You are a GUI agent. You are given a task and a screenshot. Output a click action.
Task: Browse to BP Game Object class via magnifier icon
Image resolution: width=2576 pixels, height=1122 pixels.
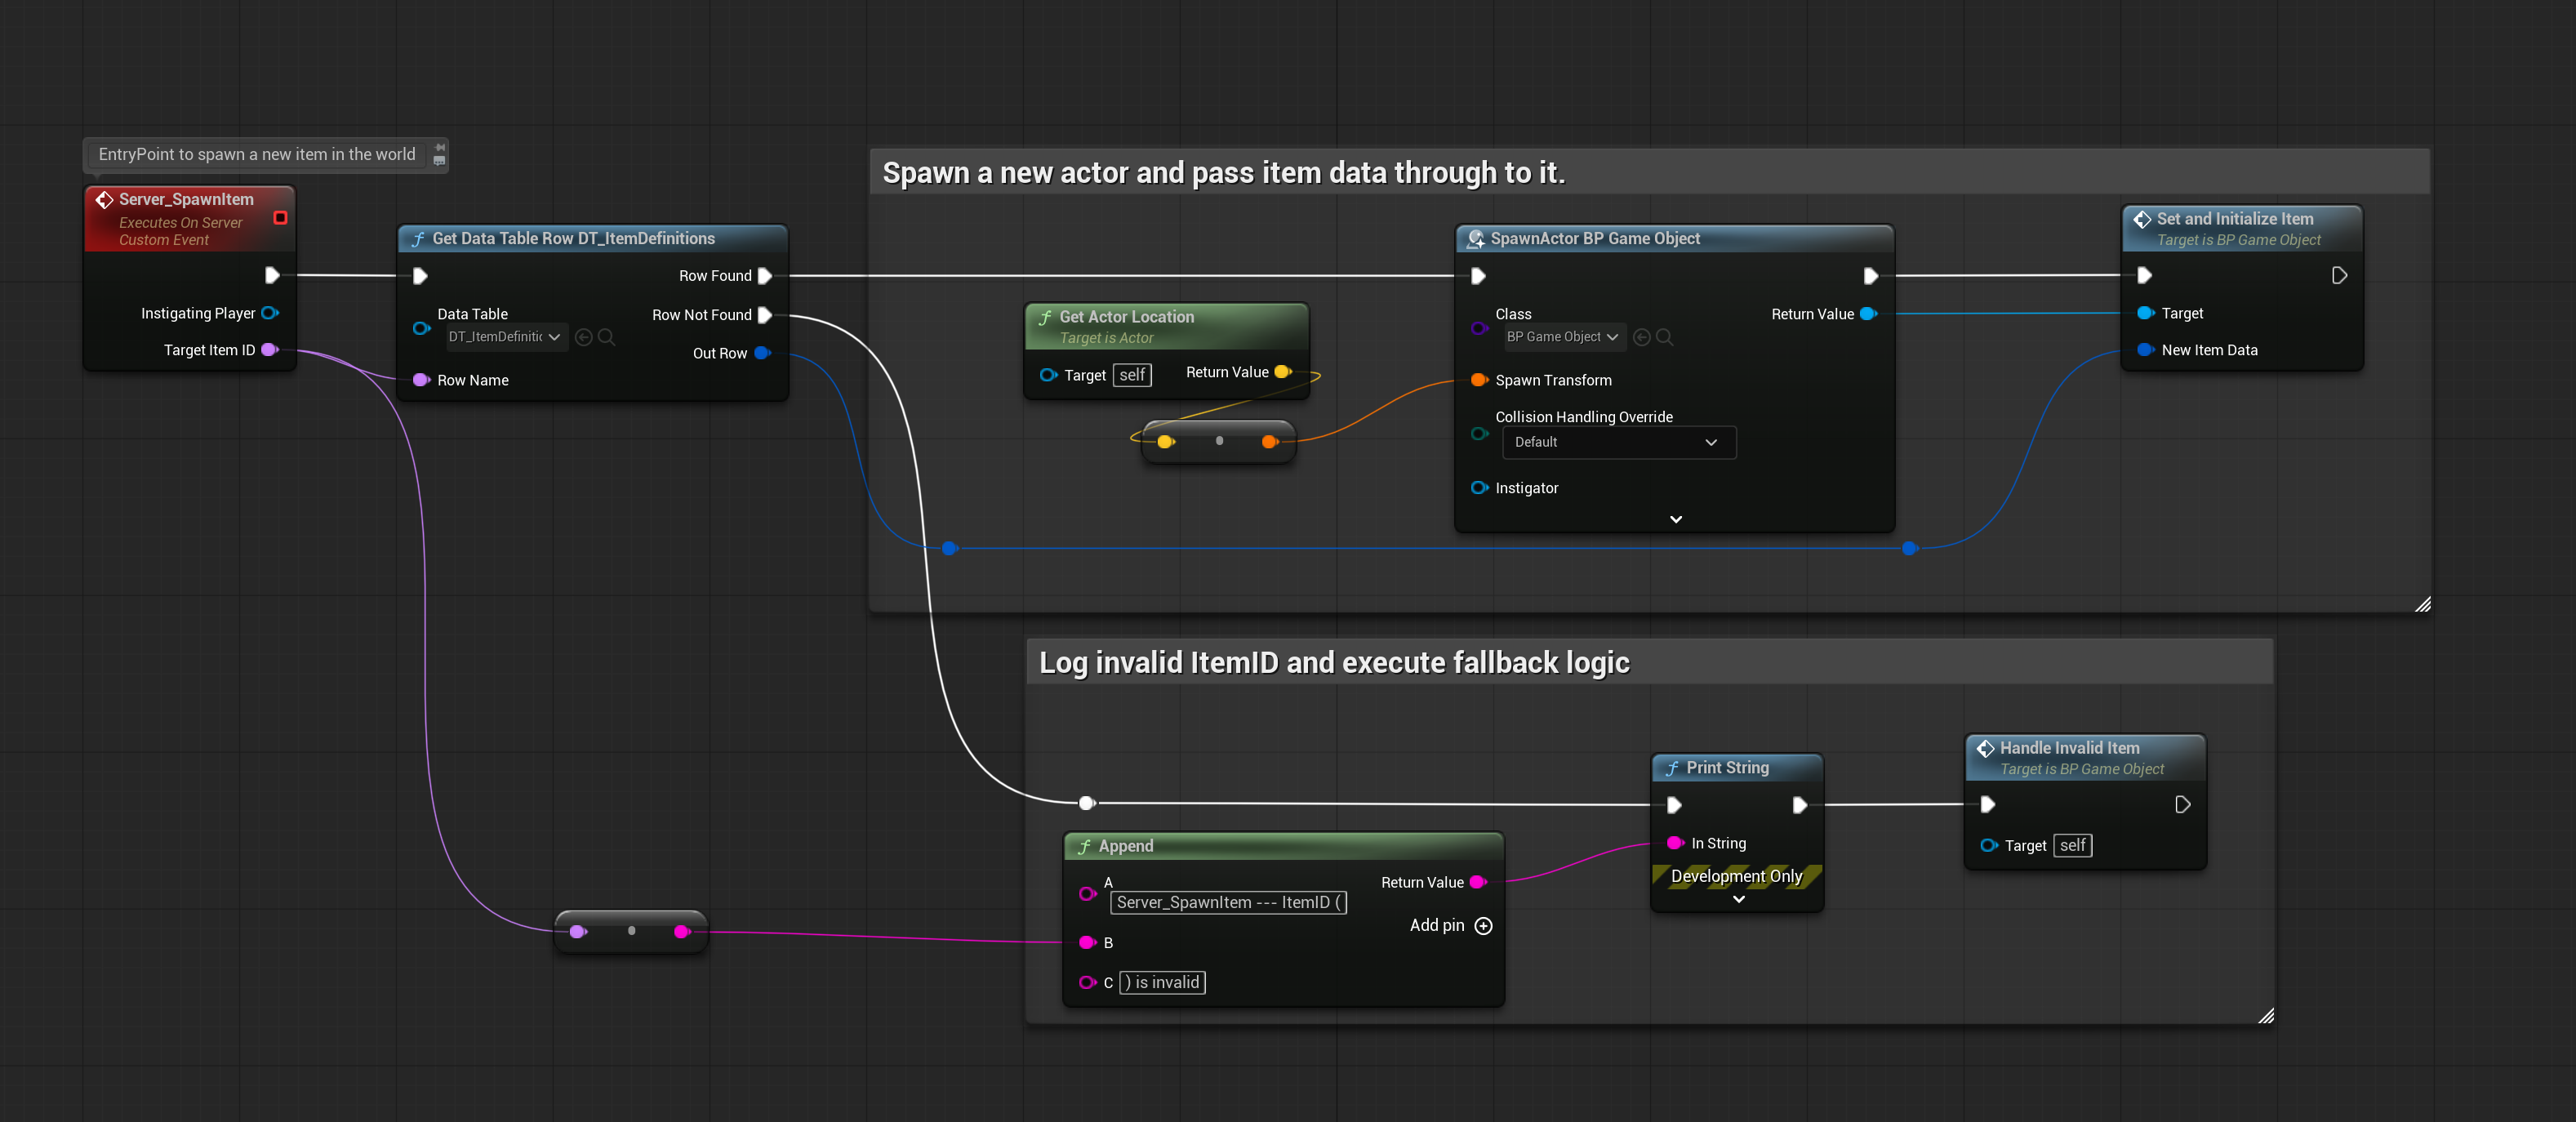(1665, 337)
